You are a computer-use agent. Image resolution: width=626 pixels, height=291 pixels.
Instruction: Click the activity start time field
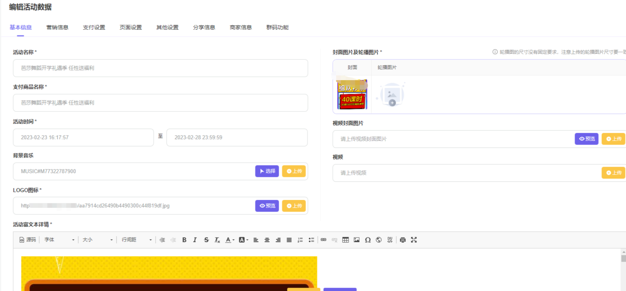coord(83,137)
